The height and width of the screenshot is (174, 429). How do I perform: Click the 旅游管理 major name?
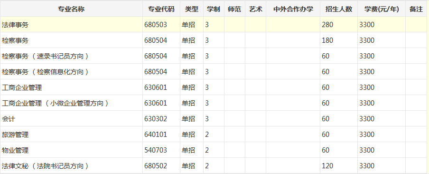pyautogui.click(x=15, y=135)
